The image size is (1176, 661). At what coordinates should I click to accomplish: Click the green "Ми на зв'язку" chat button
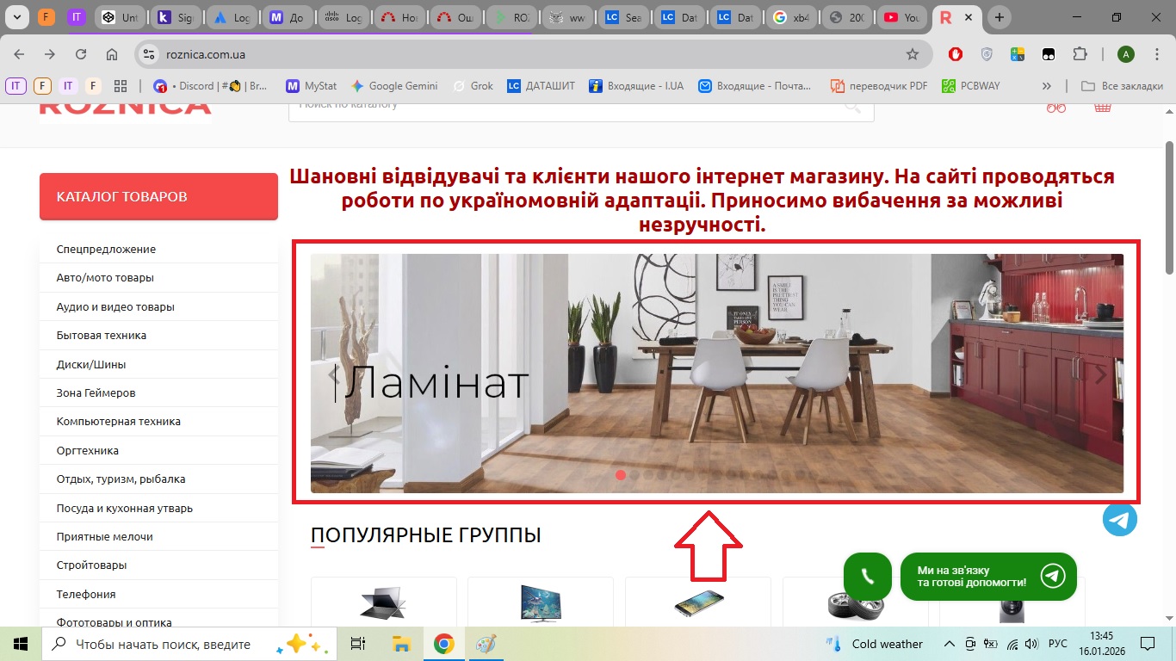pos(987,577)
